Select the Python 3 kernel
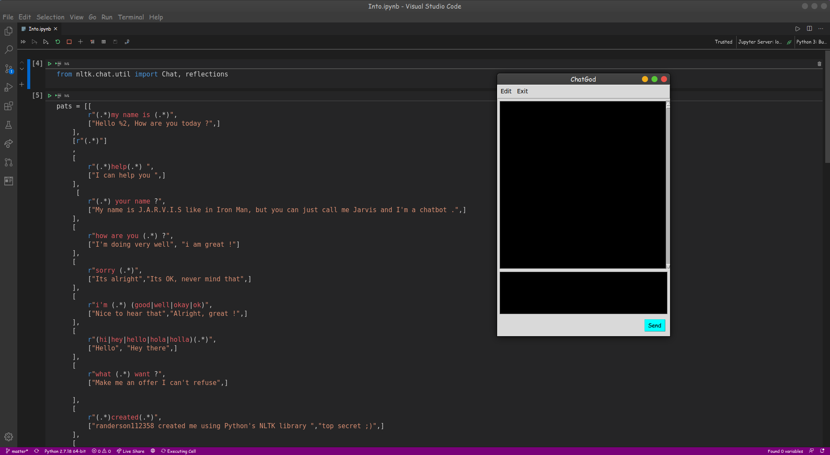 click(x=811, y=42)
